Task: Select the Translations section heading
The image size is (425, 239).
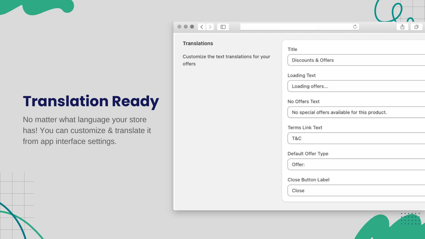Action: (x=198, y=43)
